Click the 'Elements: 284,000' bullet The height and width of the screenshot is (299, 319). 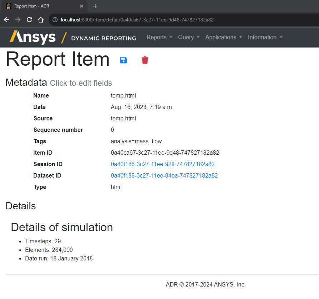(x=49, y=250)
